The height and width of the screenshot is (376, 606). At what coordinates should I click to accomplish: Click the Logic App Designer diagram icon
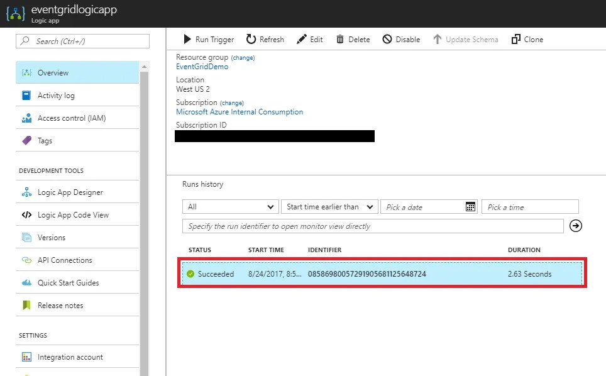(x=26, y=192)
